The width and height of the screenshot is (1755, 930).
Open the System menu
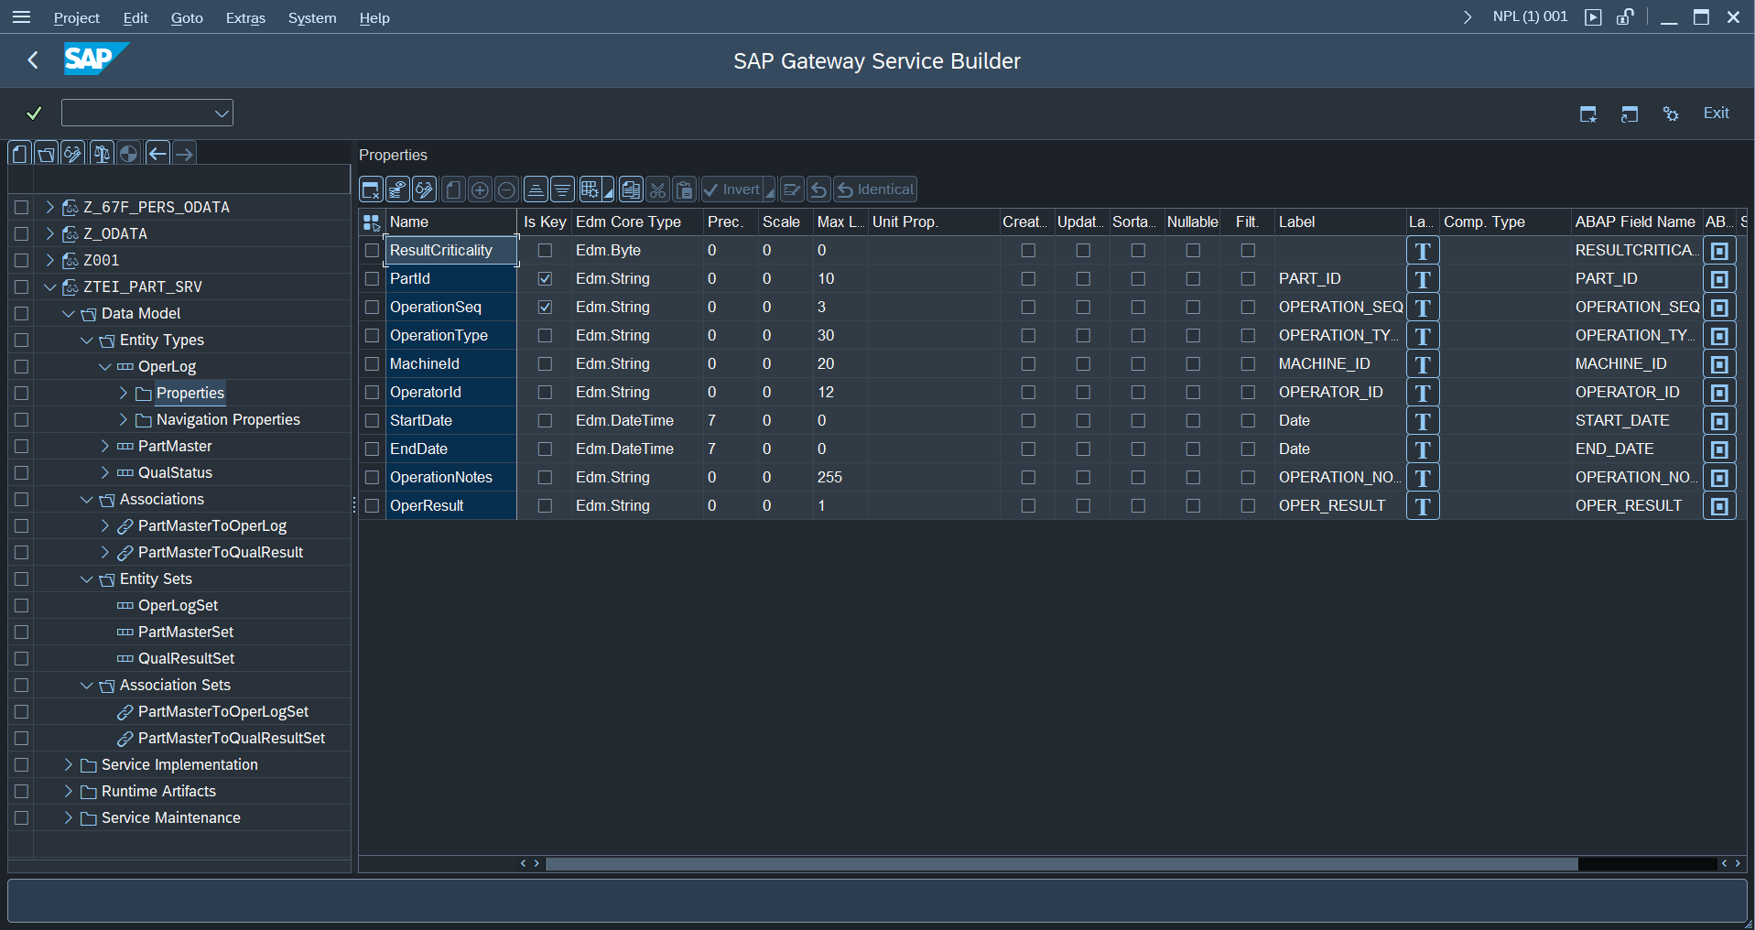[x=312, y=17]
